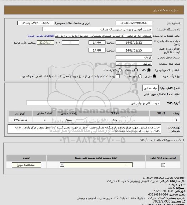Screen dimensions: 187x205
Task: Click the need number field 1103030297000033
Action: point(134,23)
